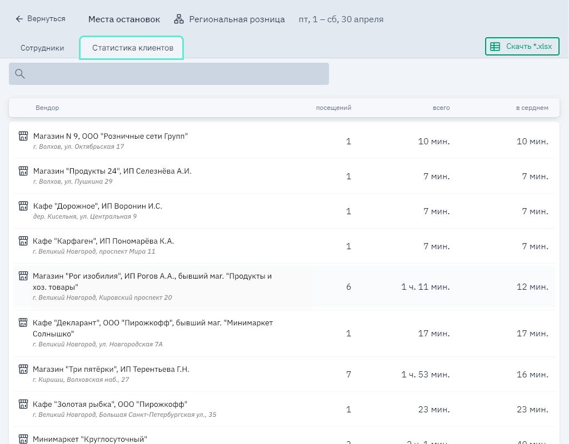Click the store icon beside Кафе "Золотая рыбка"
The width and height of the screenshot is (569, 444).
pyautogui.click(x=23, y=404)
